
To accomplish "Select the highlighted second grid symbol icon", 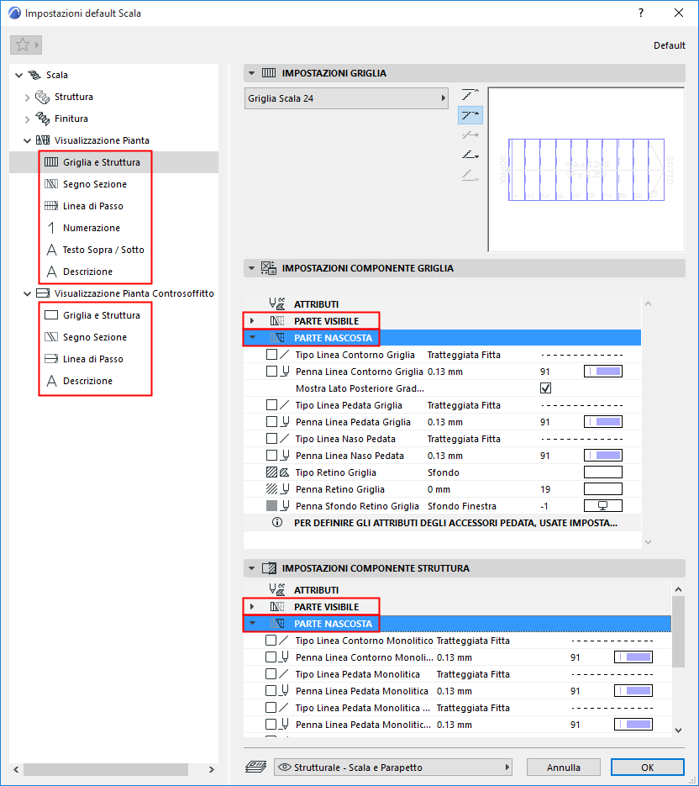I will [470, 115].
